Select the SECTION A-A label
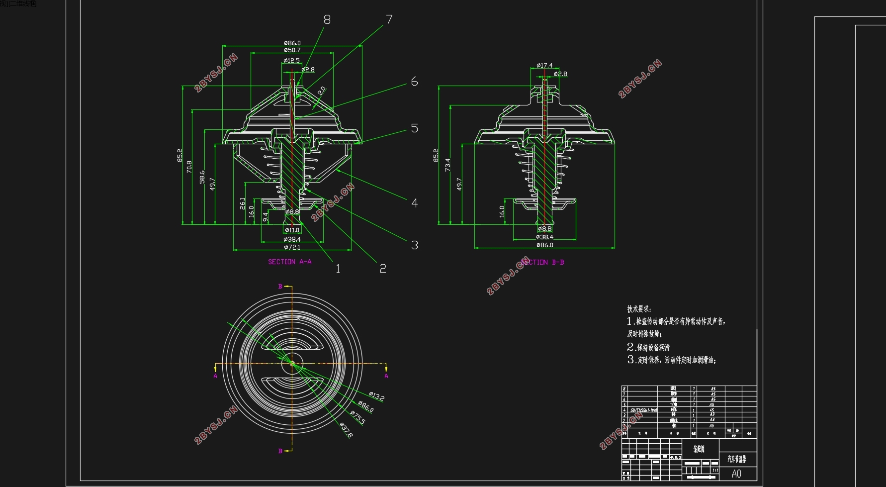The height and width of the screenshot is (487, 886). [x=290, y=262]
